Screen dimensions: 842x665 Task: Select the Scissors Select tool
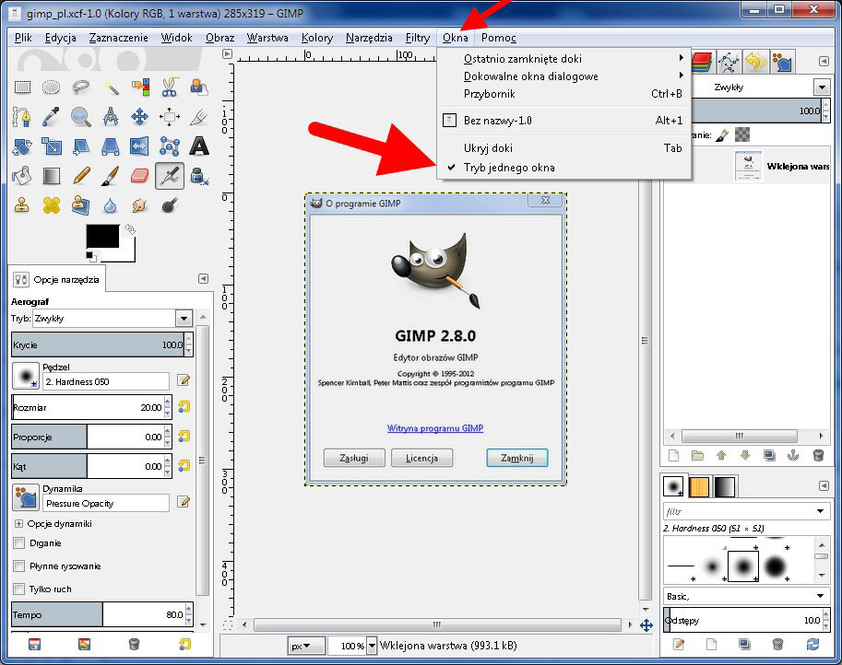tap(170, 87)
